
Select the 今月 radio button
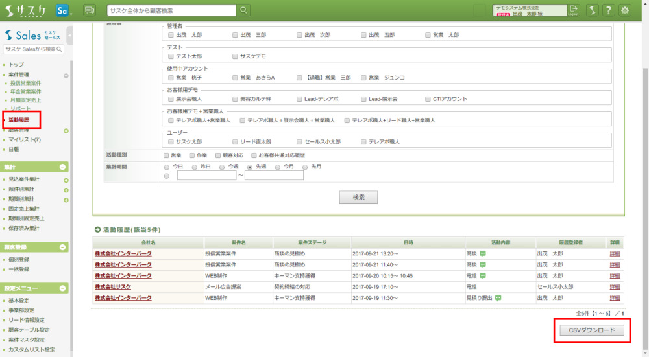tap(278, 167)
